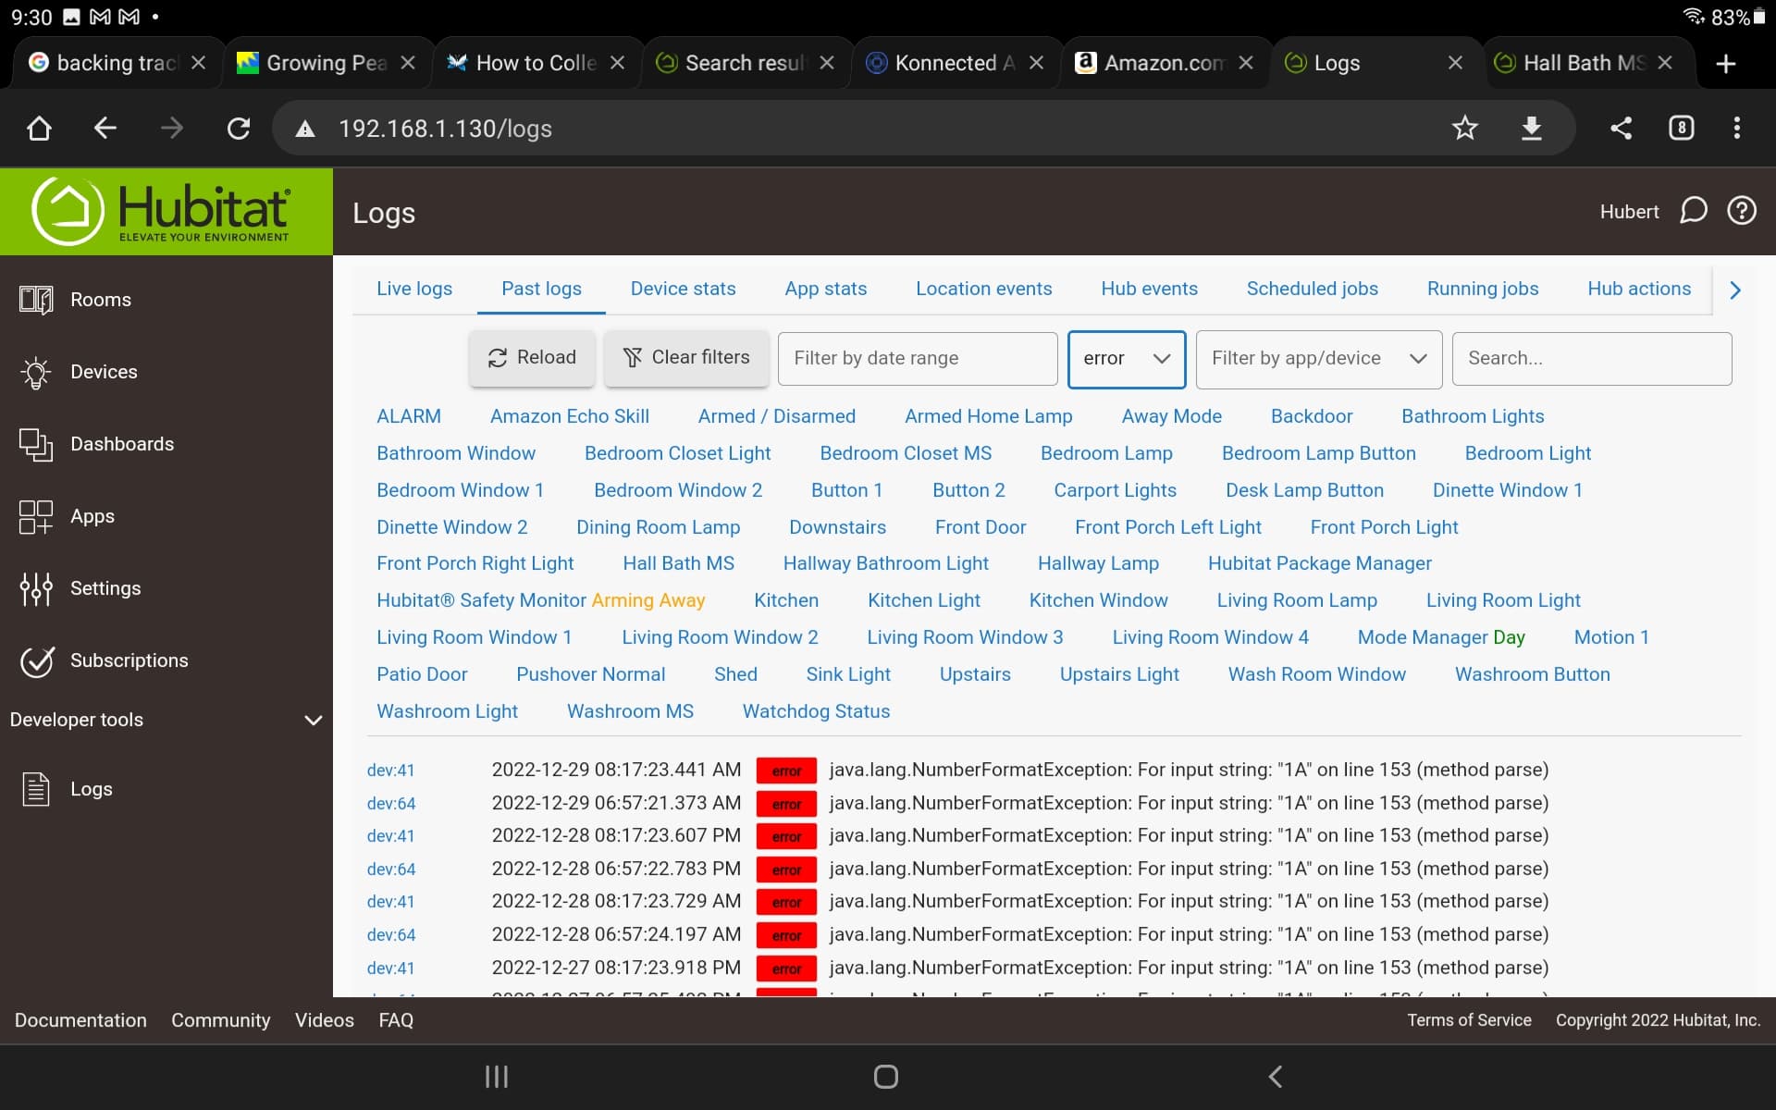Switch to the Live logs tab

pyautogui.click(x=413, y=289)
